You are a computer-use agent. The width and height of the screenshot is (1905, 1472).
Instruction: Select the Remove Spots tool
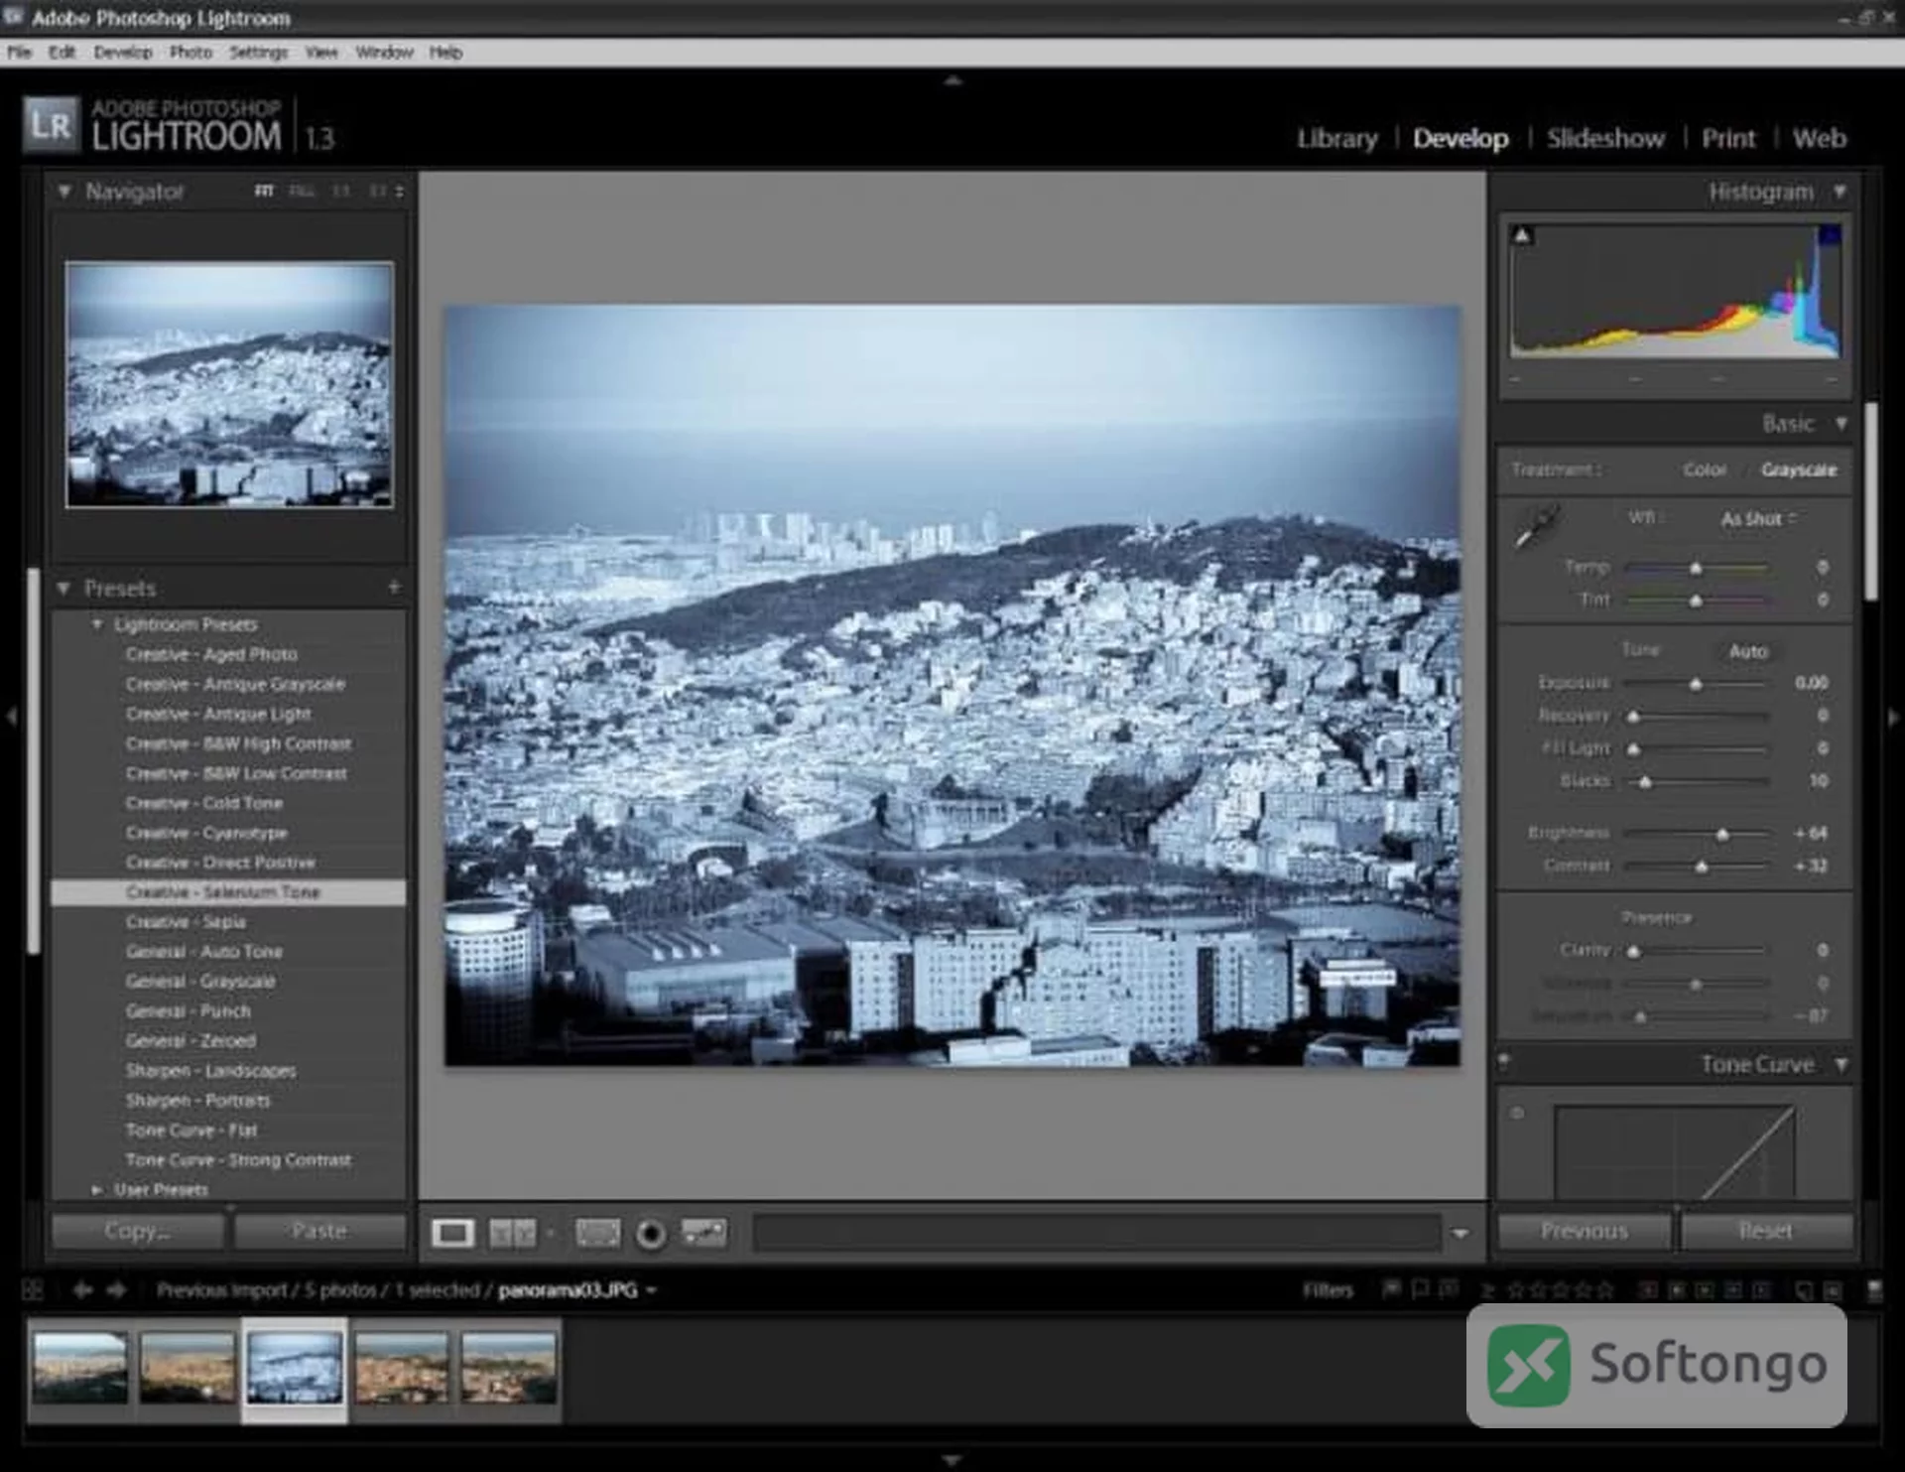pos(704,1233)
